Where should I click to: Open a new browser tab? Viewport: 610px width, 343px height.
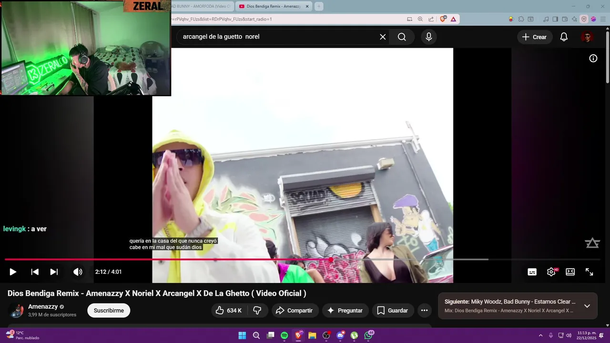tap(319, 6)
